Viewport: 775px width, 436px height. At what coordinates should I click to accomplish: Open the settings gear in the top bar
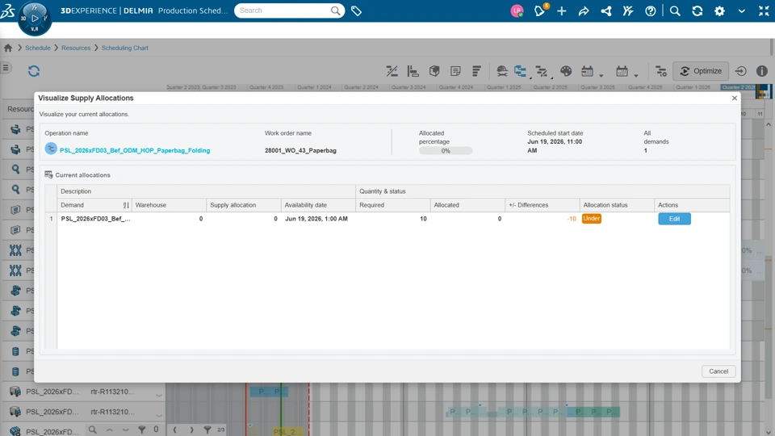(x=719, y=10)
